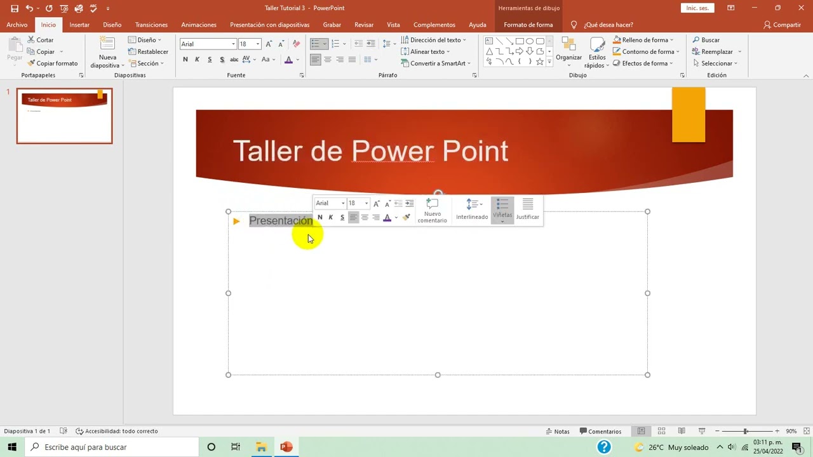Apply strikethrough abc in the ribbon

tap(234, 60)
